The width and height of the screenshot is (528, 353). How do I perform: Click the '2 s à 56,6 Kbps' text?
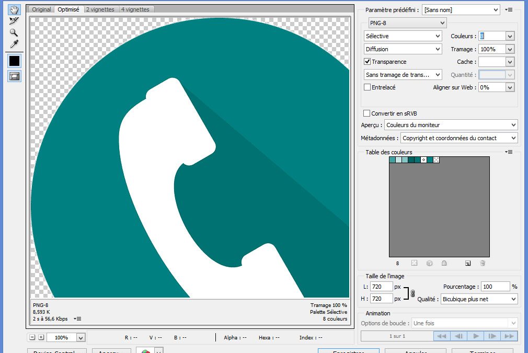tap(50, 318)
